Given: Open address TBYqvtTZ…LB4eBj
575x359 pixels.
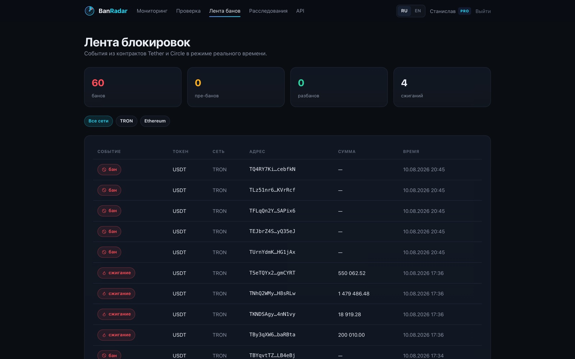Looking at the screenshot, I should tap(272, 355).
